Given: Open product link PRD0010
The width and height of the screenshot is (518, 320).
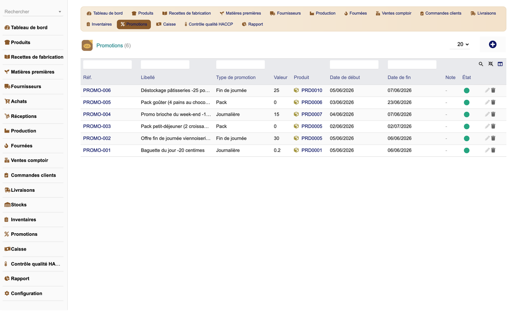Looking at the screenshot, I should click(312, 90).
